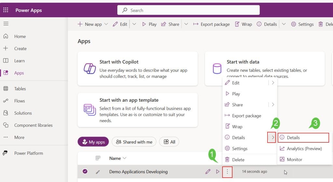This screenshot has height=182, width=333.
Task: Select the All apps filter
Action: tap(169, 142)
